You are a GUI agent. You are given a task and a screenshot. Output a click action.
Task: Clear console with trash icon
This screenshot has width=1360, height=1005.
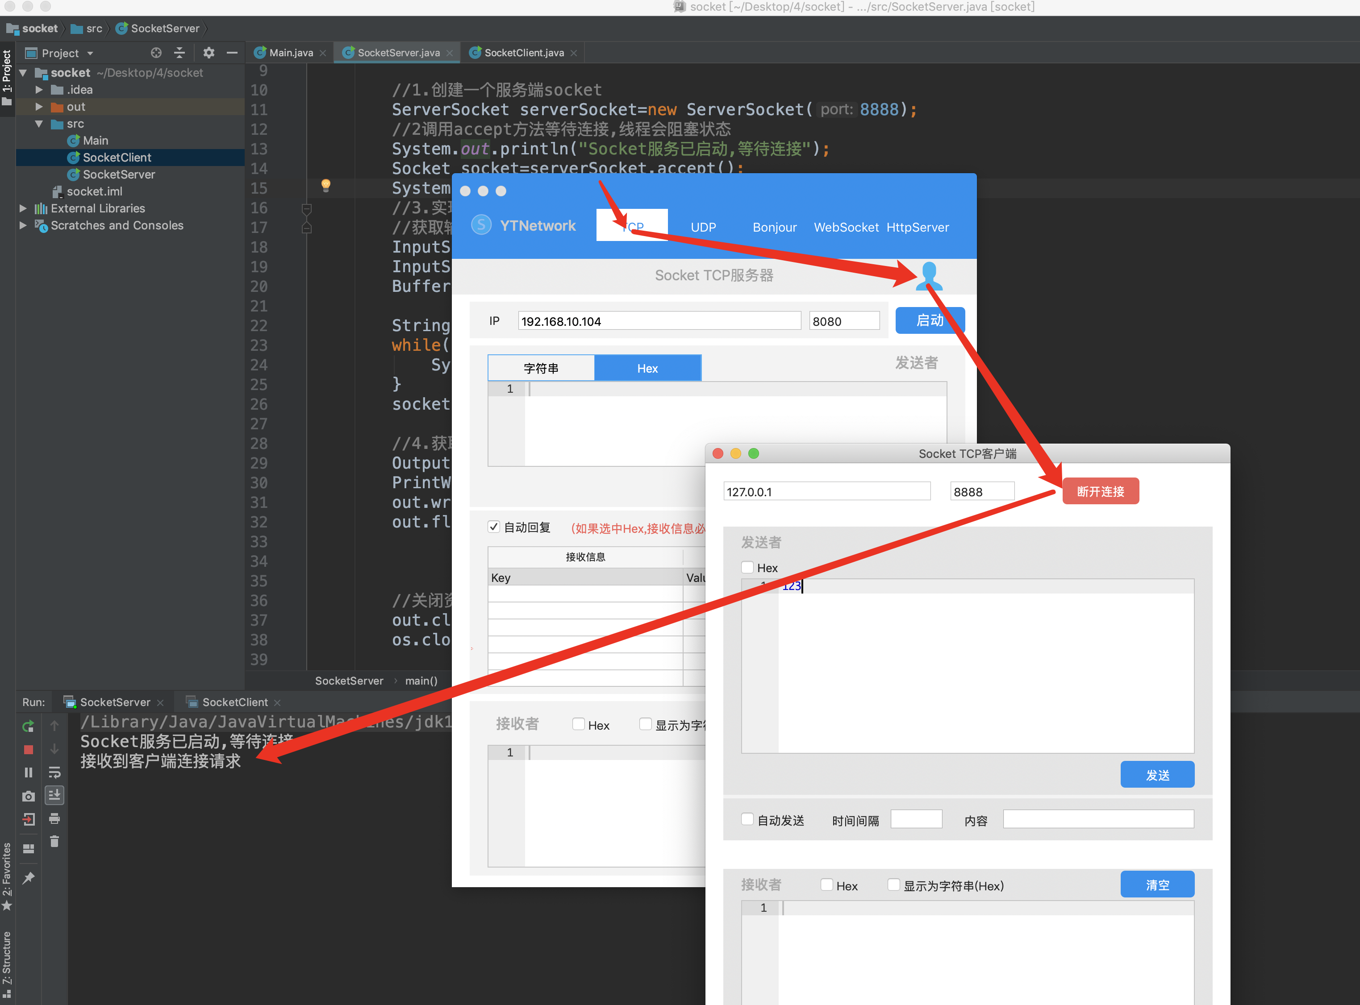(55, 842)
